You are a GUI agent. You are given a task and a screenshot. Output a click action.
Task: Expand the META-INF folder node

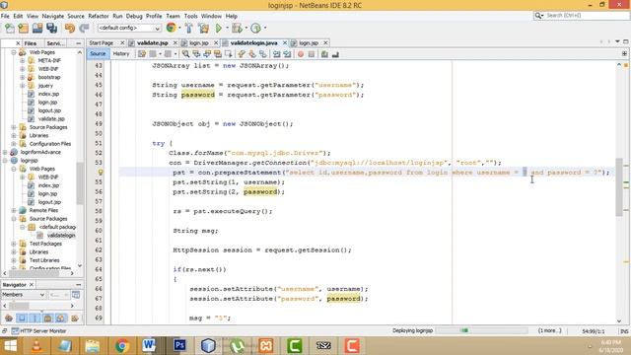[x=22, y=60]
